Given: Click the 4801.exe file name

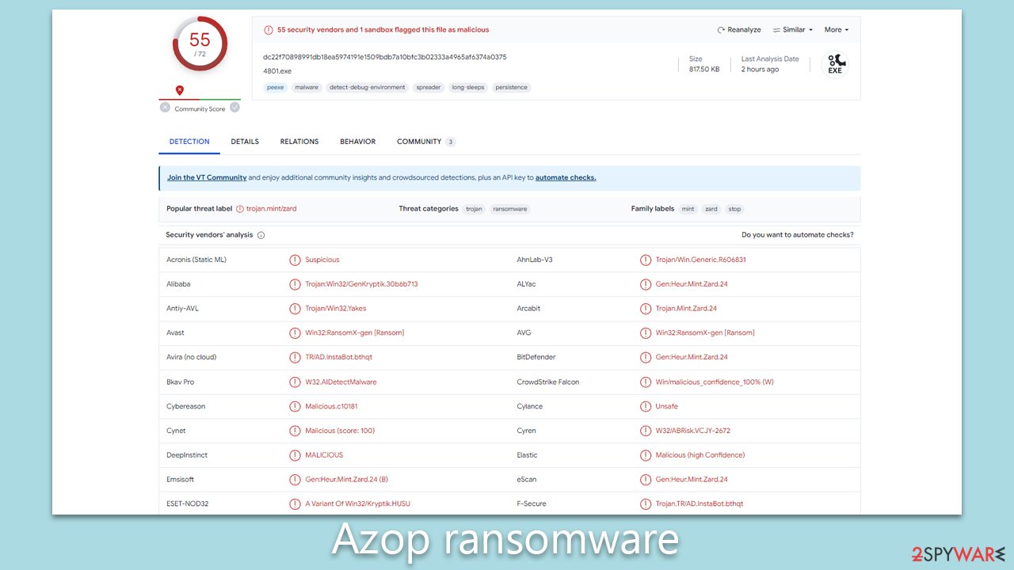Looking at the screenshot, I should pos(277,71).
